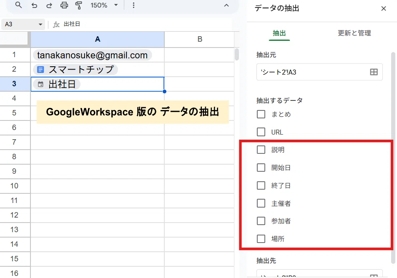
Task: Select column A header
Action: point(98,39)
